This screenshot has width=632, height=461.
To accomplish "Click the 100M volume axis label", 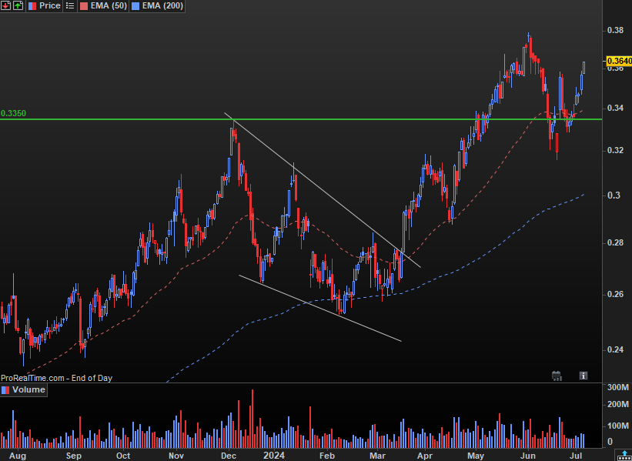I will [x=618, y=426].
